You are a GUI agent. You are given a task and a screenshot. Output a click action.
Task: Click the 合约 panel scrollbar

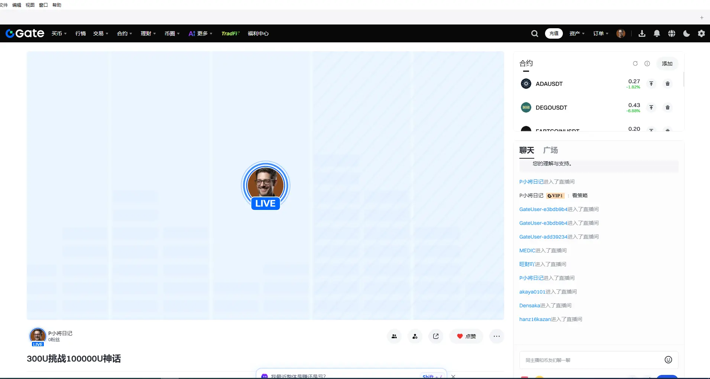pos(684,79)
